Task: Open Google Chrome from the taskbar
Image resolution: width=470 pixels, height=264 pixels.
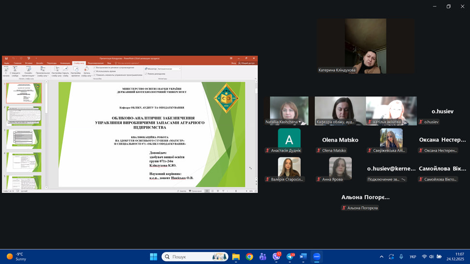Action: point(249,257)
